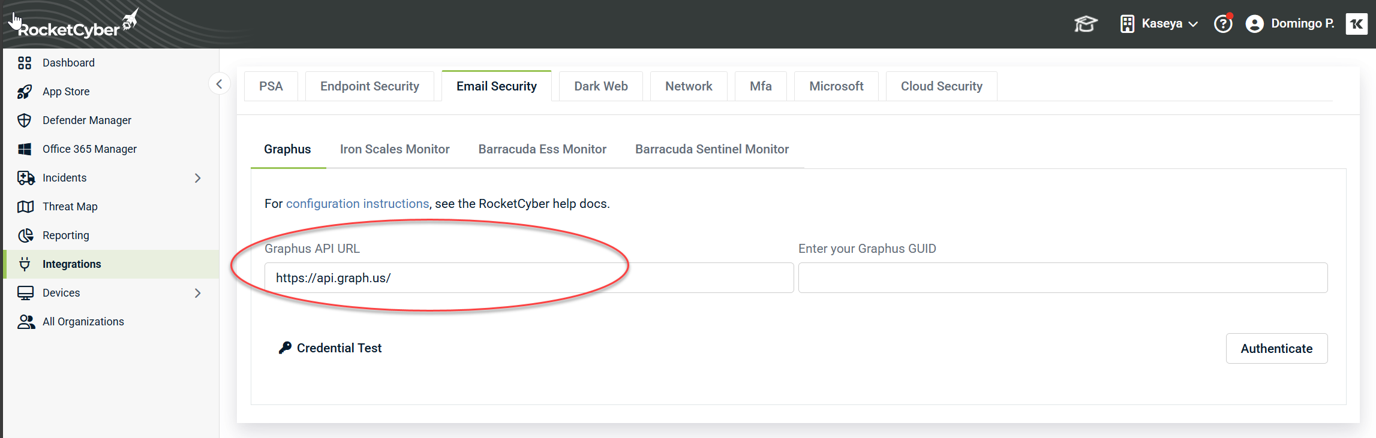
Task: Click the Graphus GUID input field
Action: [x=1062, y=278]
